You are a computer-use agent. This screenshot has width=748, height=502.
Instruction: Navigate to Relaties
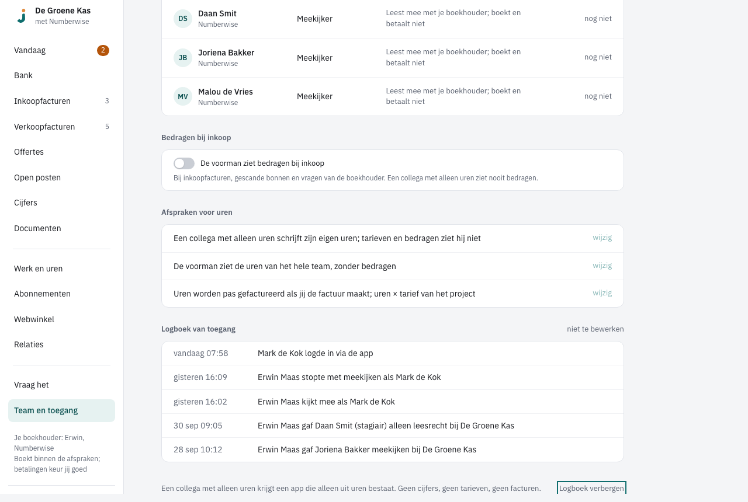tap(61, 344)
